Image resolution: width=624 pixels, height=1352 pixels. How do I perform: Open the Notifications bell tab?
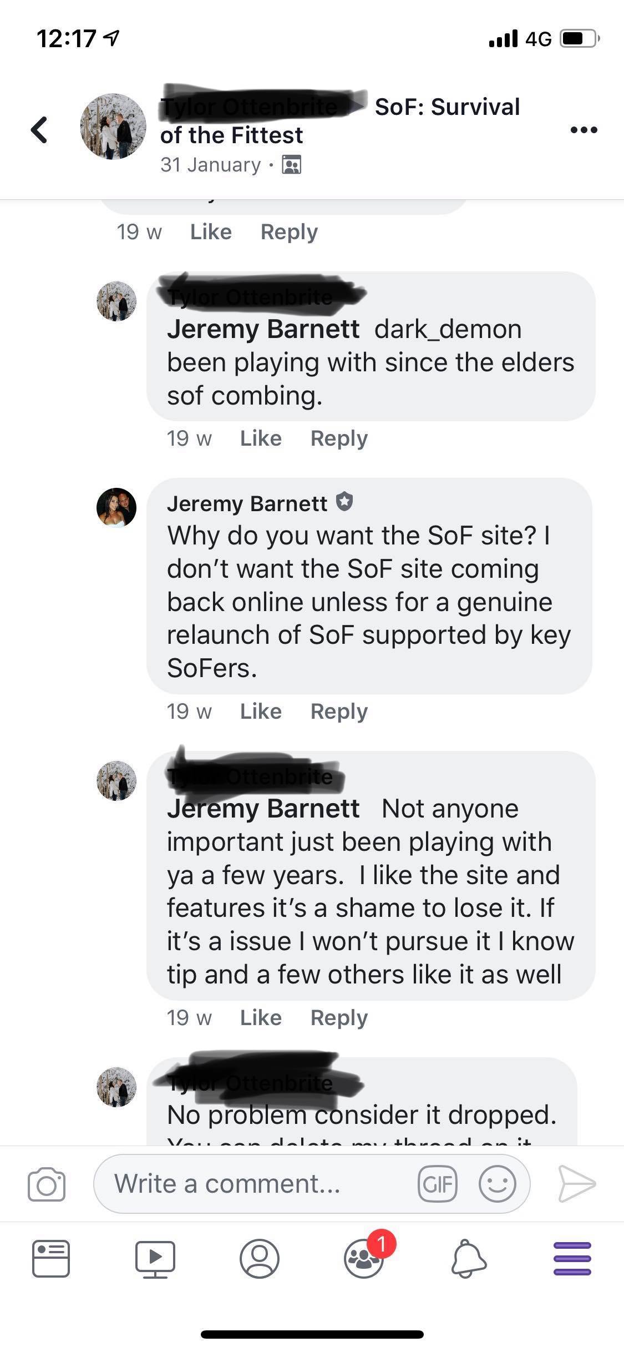coord(469,1259)
